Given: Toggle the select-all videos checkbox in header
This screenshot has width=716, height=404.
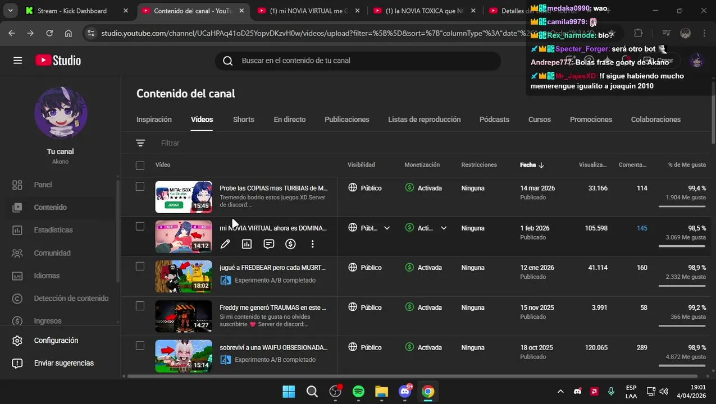Looking at the screenshot, I should point(140,166).
